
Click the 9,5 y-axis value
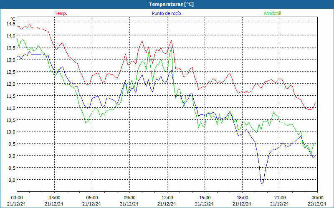point(12,144)
